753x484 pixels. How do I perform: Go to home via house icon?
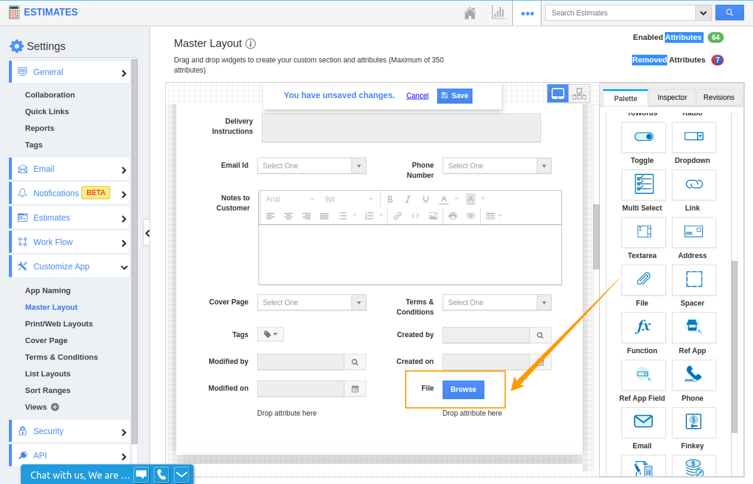[x=470, y=12]
